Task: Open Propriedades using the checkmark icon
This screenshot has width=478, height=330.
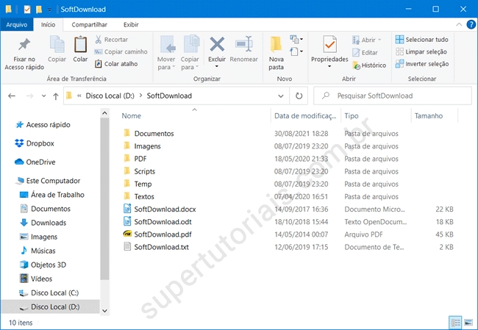Action: [x=329, y=44]
